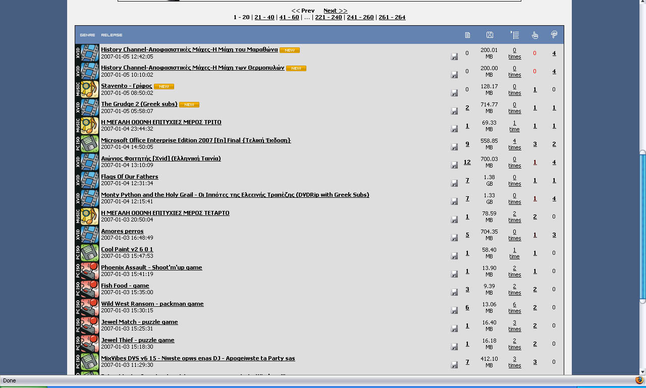The height and width of the screenshot is (388, 646).
Task: Click the 2007-01-04 14:50:05 timestamp
Action: (x=127, y=147)
